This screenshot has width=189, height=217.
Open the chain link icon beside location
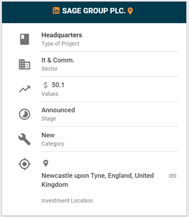[x=173, y=176]
